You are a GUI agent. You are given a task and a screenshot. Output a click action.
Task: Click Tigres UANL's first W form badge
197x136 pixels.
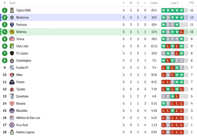(164, 10)
